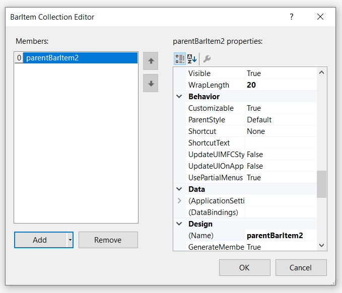This screenshot has width=342, height=293.
Task: Close the BarItem Collection Editor window
Action: click(320, 17)
